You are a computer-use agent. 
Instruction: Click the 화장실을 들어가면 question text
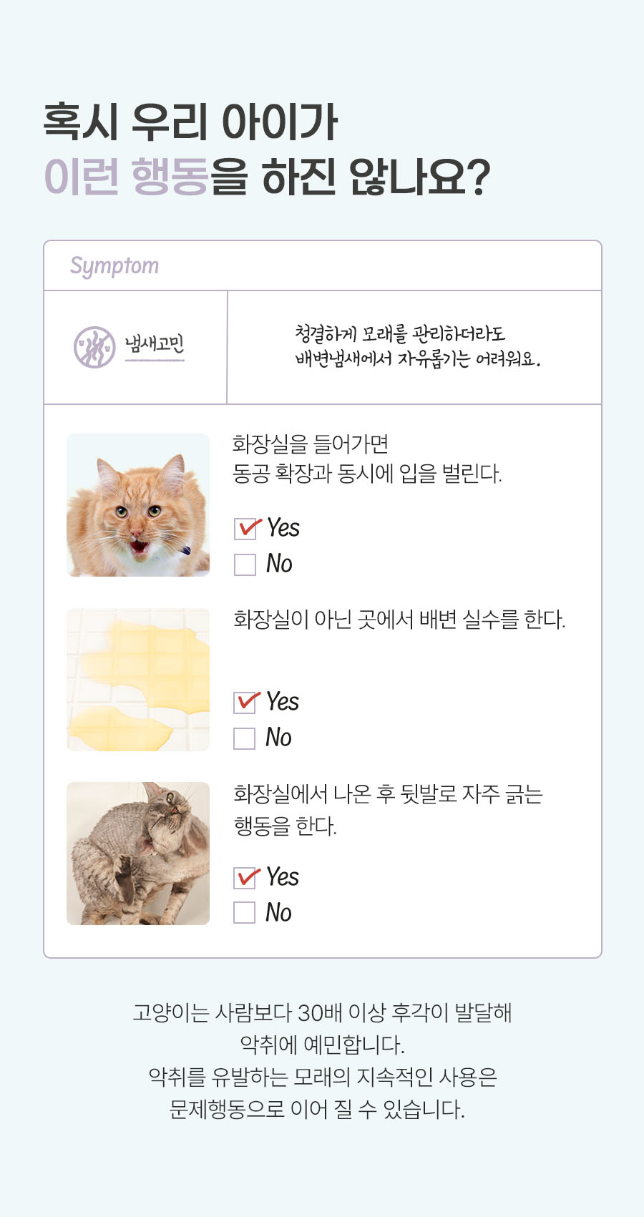pos(311,444)
